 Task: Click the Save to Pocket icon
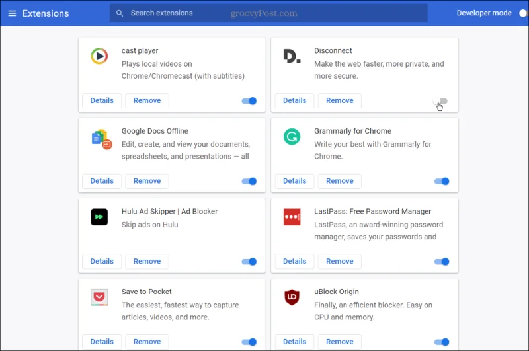point(99,297)
